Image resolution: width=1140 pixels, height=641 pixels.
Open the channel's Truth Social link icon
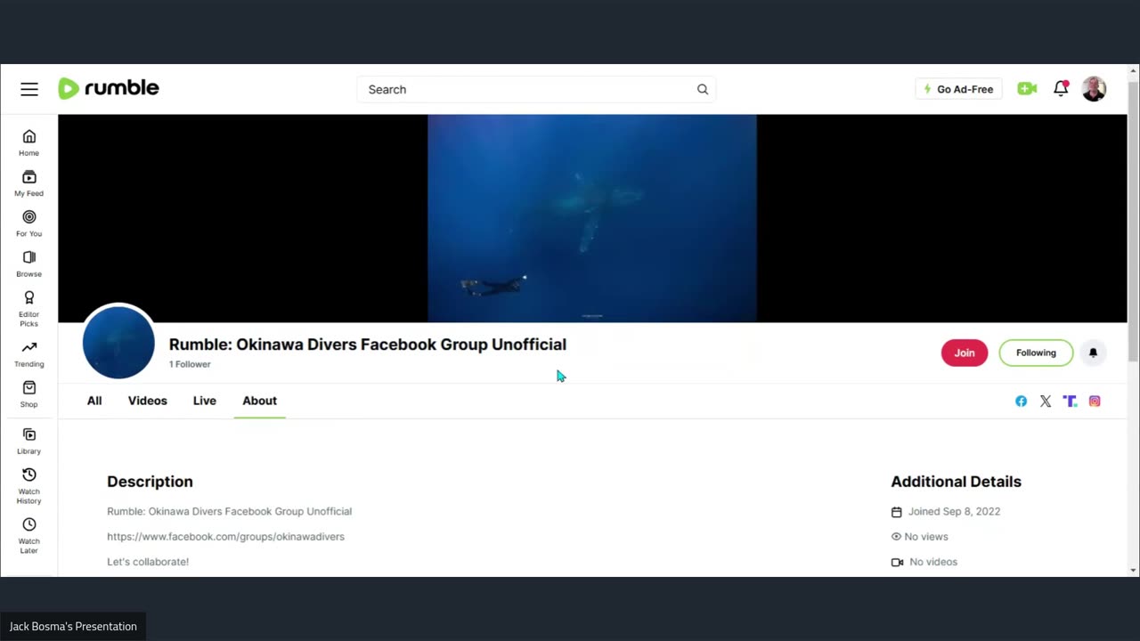(x=1070, y=402)
